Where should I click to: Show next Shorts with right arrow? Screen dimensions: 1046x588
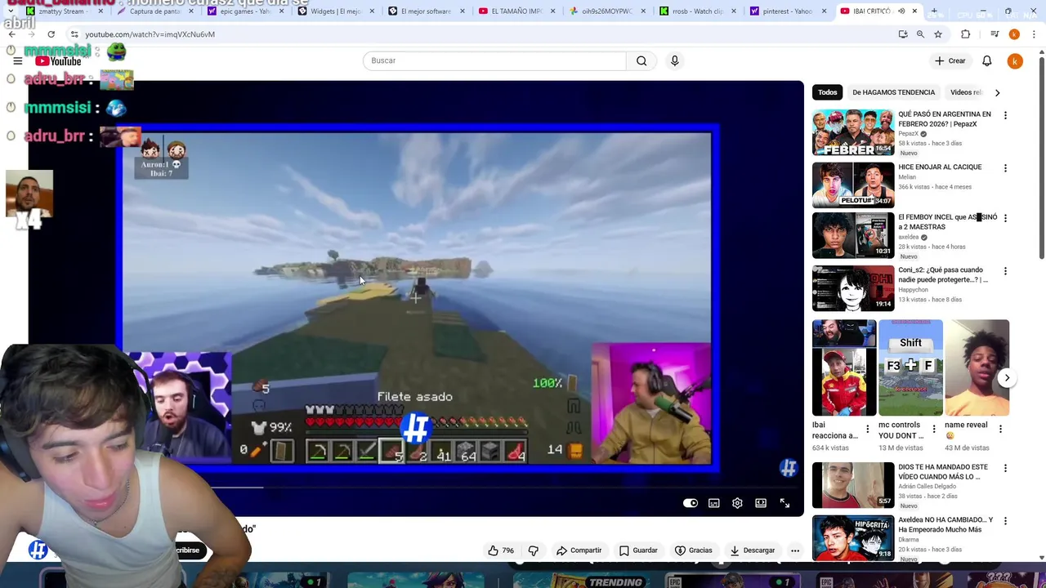tap(1007, 378)
